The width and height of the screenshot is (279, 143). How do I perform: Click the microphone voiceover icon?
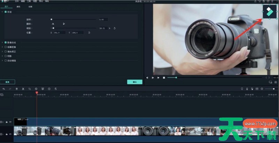click(x=247, y=89)
